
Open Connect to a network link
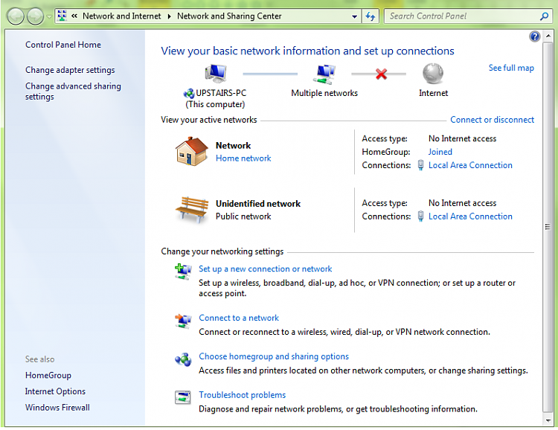[x=239, y=318]
